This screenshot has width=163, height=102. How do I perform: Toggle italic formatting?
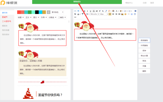(87, 11)
